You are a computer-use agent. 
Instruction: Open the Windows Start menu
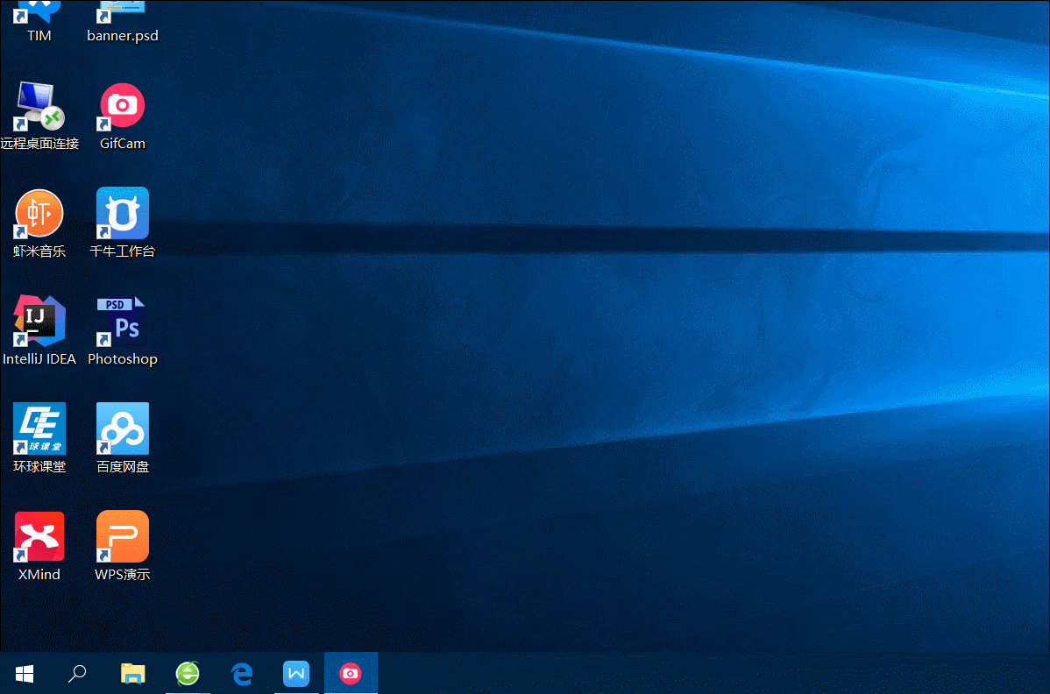pyautogui.click(x=25, y=673)
